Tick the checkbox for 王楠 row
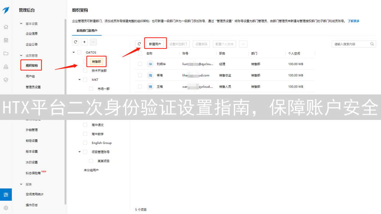 click(x=140, y=87)
